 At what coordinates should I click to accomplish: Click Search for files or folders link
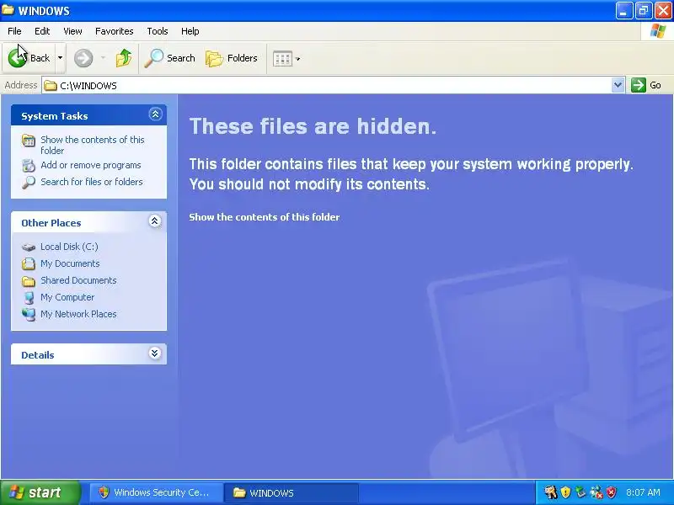pos(92,182)
